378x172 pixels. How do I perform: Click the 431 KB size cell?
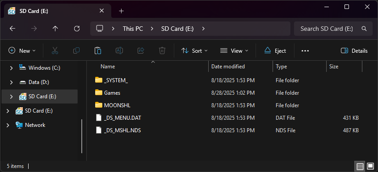tap(351, 118)
